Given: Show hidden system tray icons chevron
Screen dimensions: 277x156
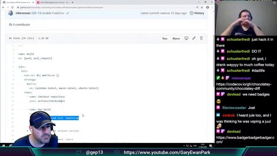Looking at the screenshot, I should point(184,146).
